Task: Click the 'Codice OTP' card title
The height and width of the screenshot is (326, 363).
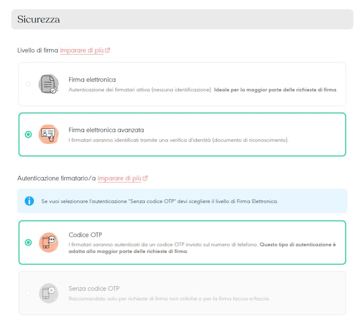Action: (85, 235)
